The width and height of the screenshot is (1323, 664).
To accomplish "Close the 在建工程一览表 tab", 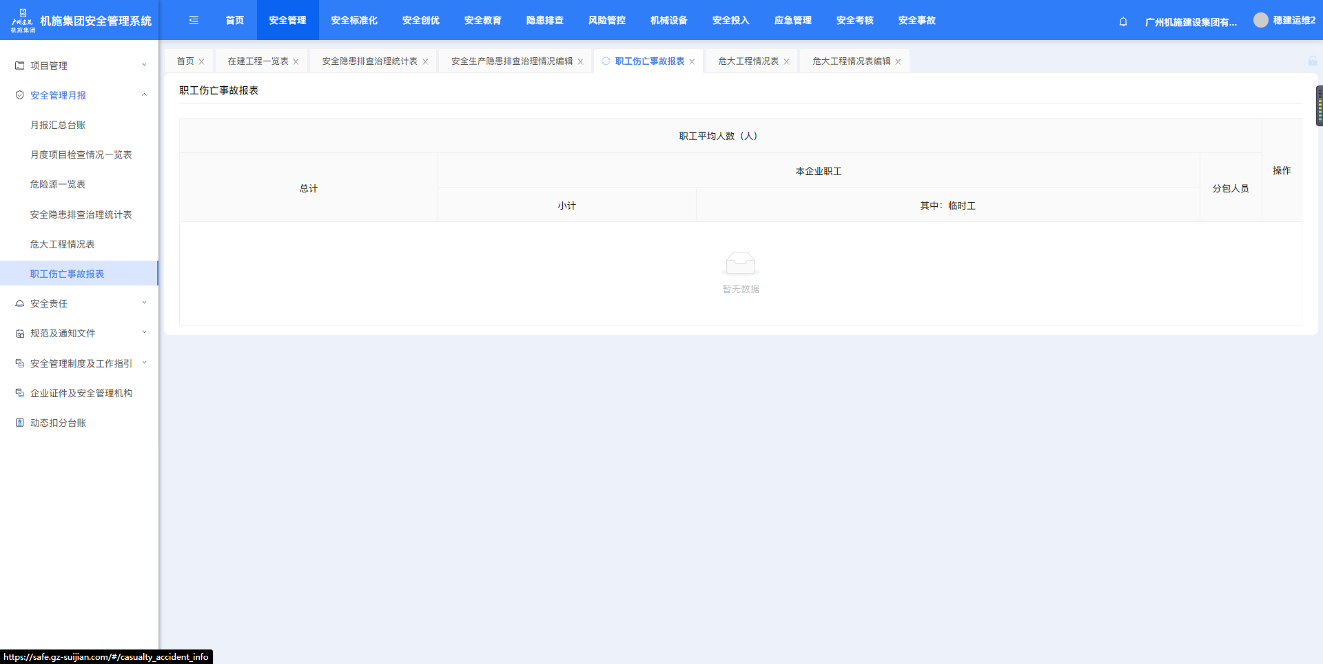I will point(296,62).
